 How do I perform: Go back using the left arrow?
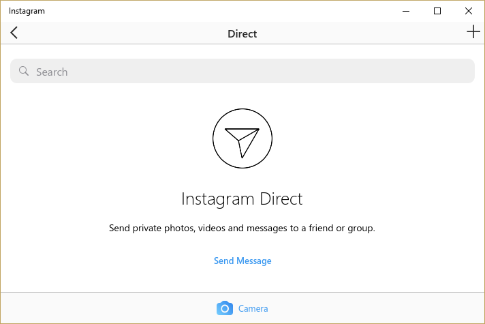[x=14, y=33]
